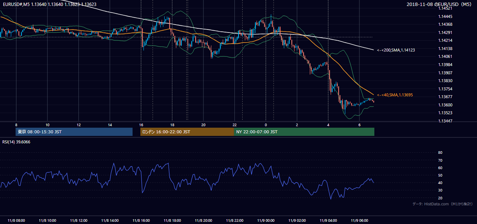Click the 11/9 04:00 bottom time label
Screen dimensions: 477x224
328,221
